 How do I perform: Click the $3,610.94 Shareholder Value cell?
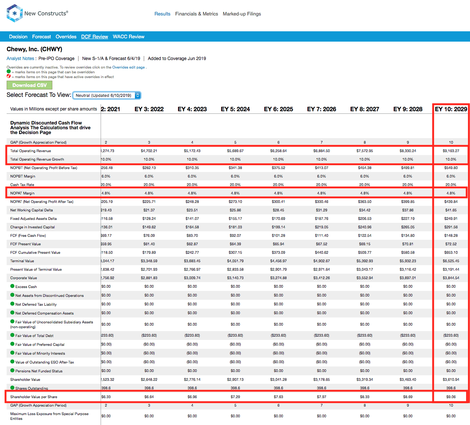[451, 379]
